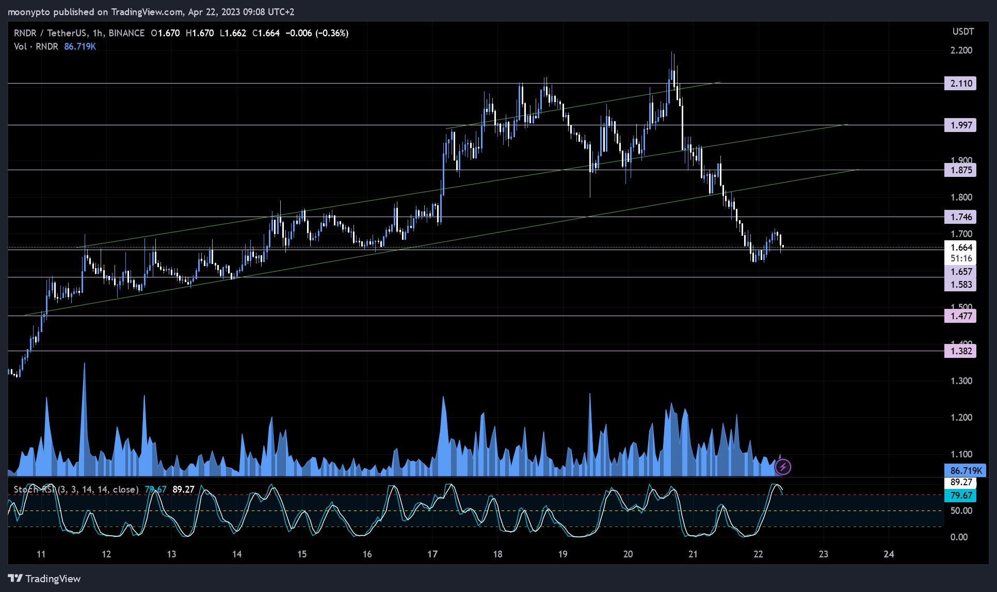Click the 1.746 price level label
The image size is (997, 592).
pyautogui.click(x=960, y=217)
